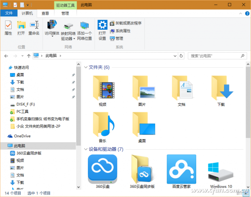Select 360云盘同步版 in devices list
The image size is (251, 197).
pyautogui.click(x=142, y=171)
